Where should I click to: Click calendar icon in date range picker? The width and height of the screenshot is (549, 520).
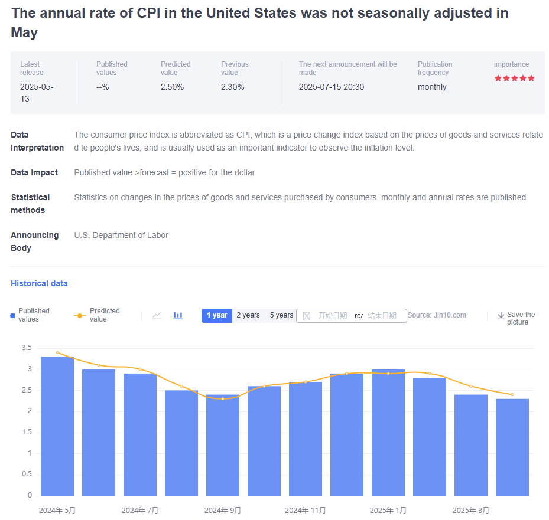pos(307,316)
